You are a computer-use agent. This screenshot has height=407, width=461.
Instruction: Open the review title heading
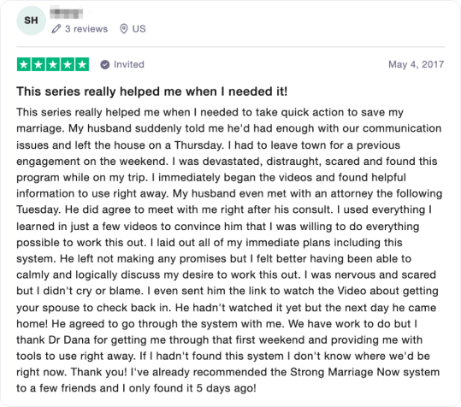pyautogui.click(x=151, y=91)
